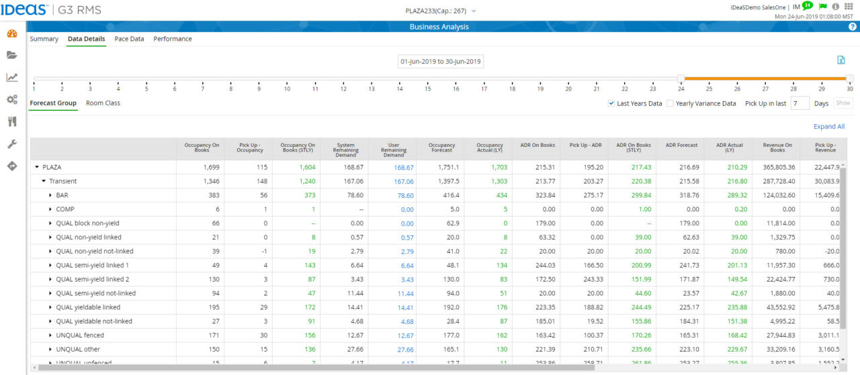Image resolution: width=860 pixels, height=375 pixels.
Task: Click the open folder sidebar icon
Action: 11,56
